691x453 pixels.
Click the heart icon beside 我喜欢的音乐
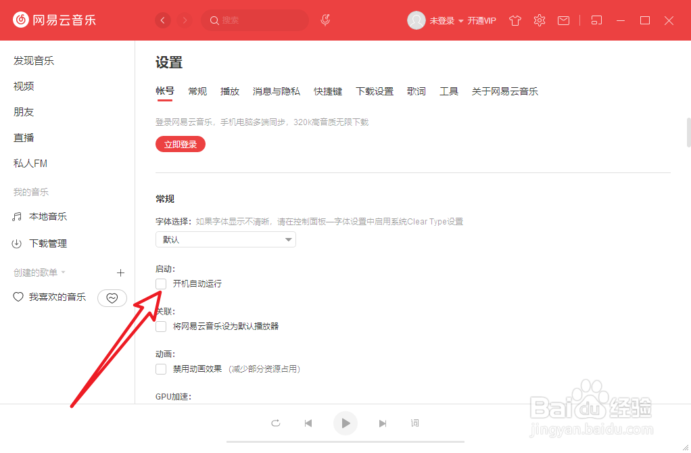click(x=18, y=297)
